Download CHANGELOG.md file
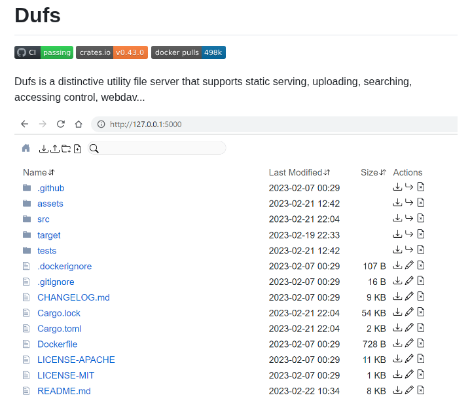 (x=397, y=296)
